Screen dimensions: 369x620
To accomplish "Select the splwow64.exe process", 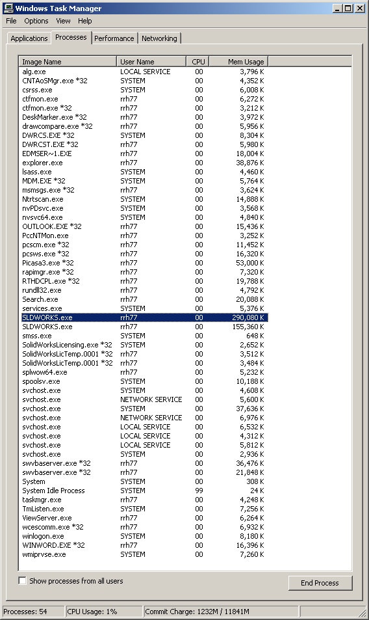I will point(145,372).
